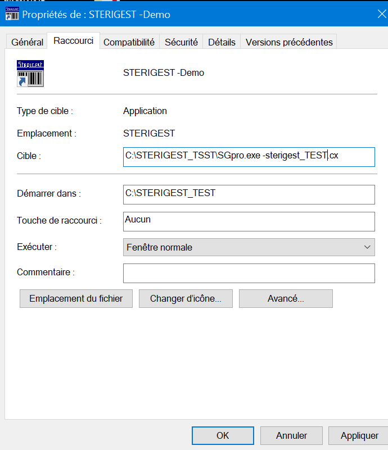Click the Démarrer dans label

click(49, 193)
